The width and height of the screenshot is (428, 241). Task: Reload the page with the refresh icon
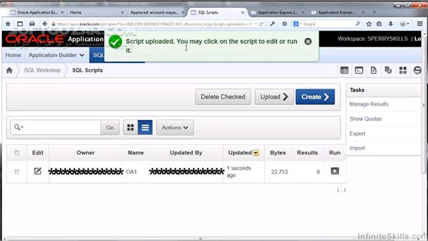261,24
